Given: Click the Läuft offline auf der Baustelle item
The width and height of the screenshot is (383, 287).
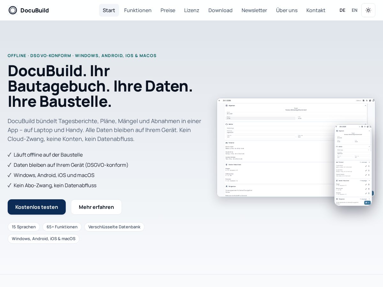Looking at the screenshot, I should pos(45,155).
